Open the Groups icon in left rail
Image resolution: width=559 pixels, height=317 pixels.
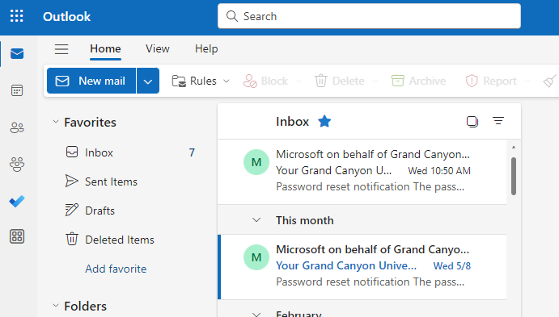[x=17, y=165]
